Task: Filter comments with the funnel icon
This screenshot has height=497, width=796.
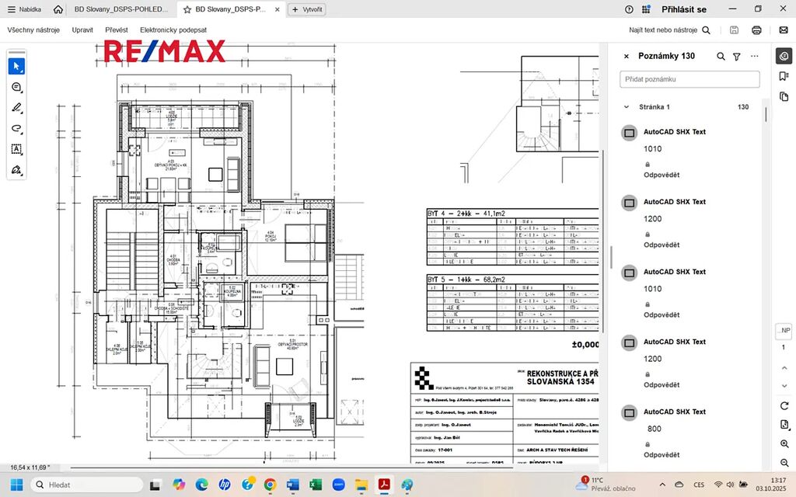Action: tap(737, 57)
